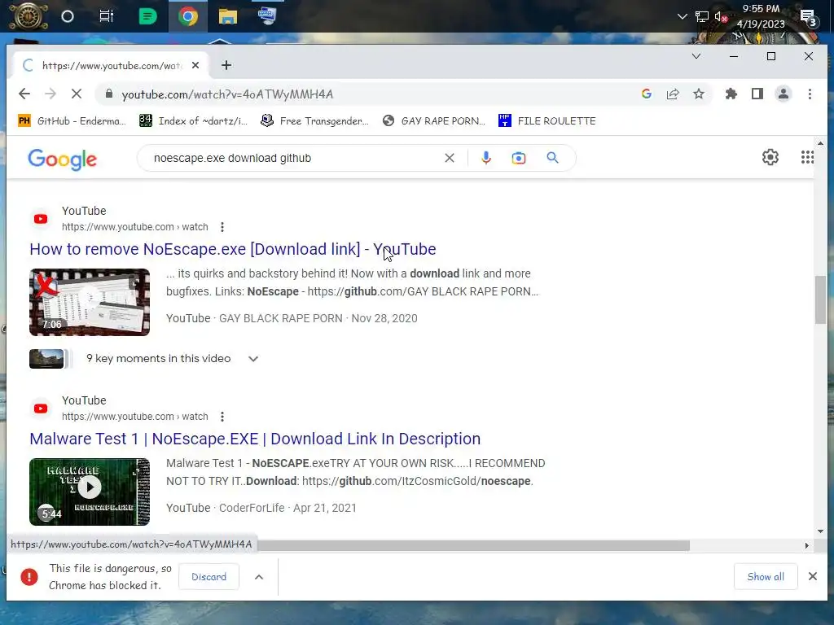Stop the page loading with the X button
The height and width of the screenshot is (625, 834).
tap(77, 94)
